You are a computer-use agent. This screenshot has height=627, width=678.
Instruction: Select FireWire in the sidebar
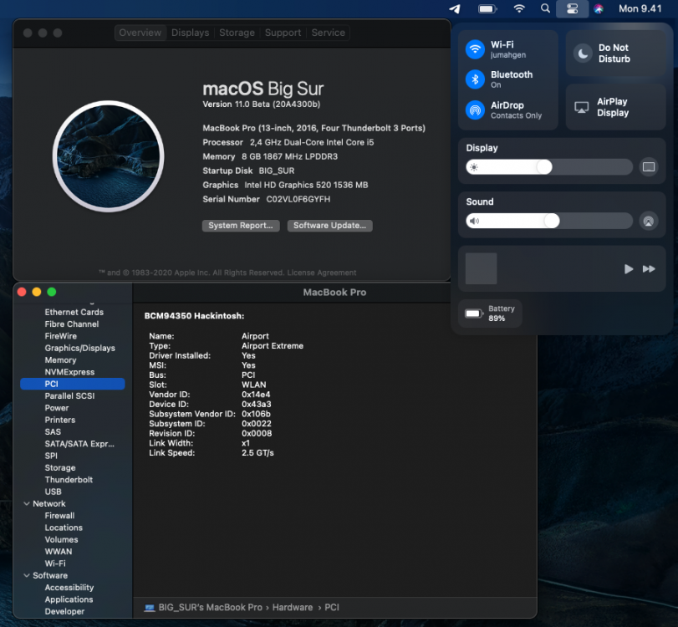coord(61,336)
